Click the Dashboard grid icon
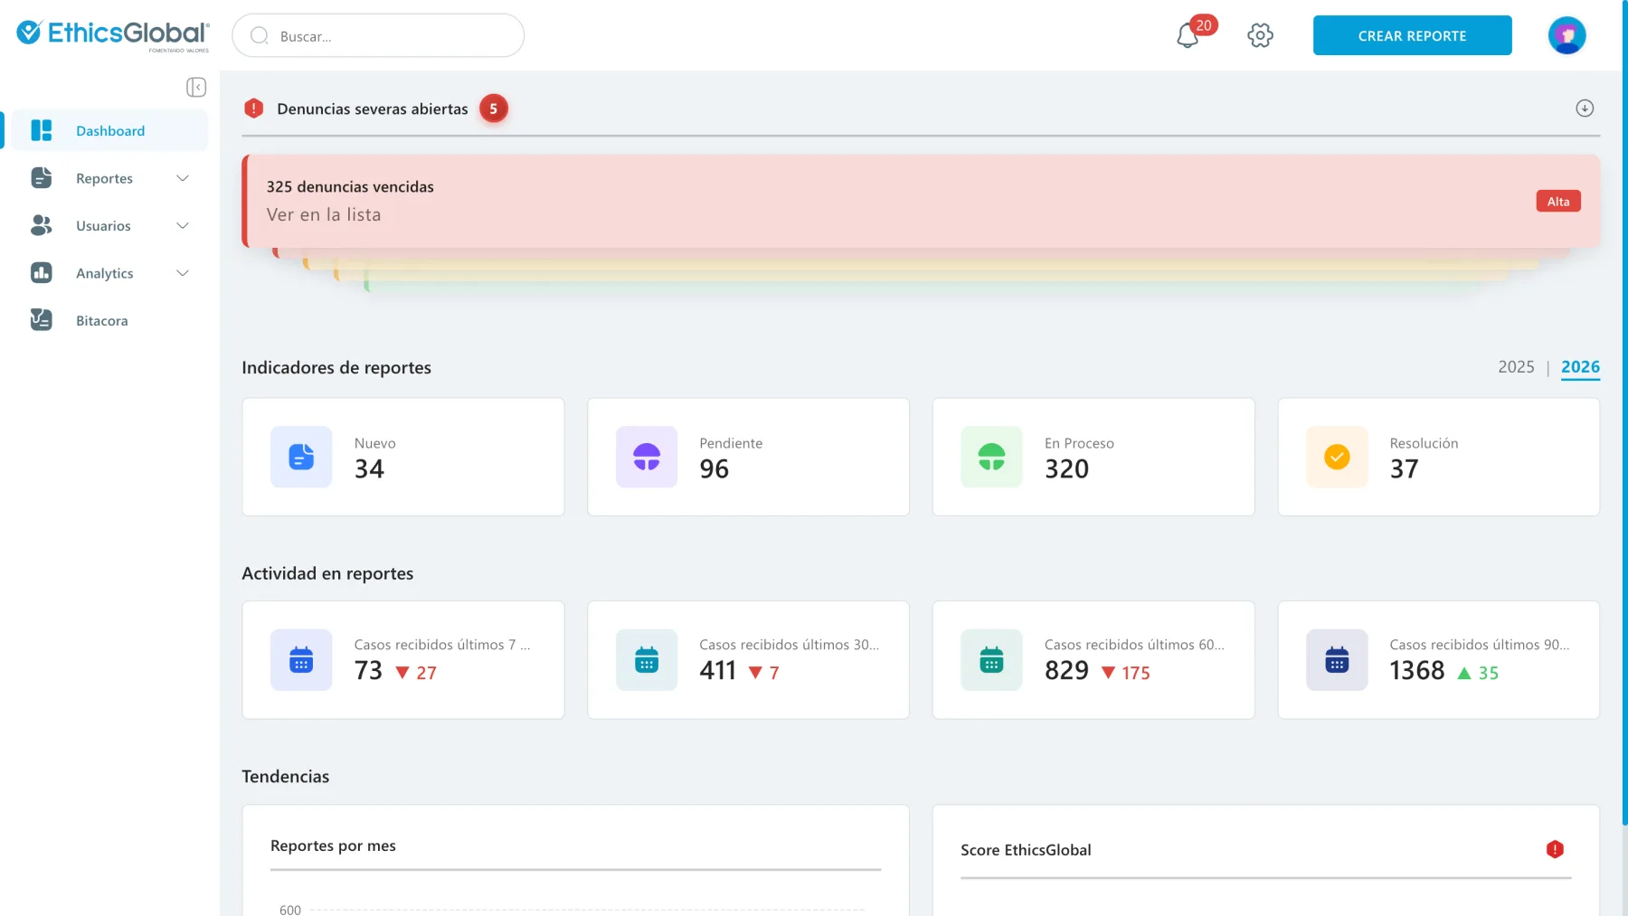 42,130
